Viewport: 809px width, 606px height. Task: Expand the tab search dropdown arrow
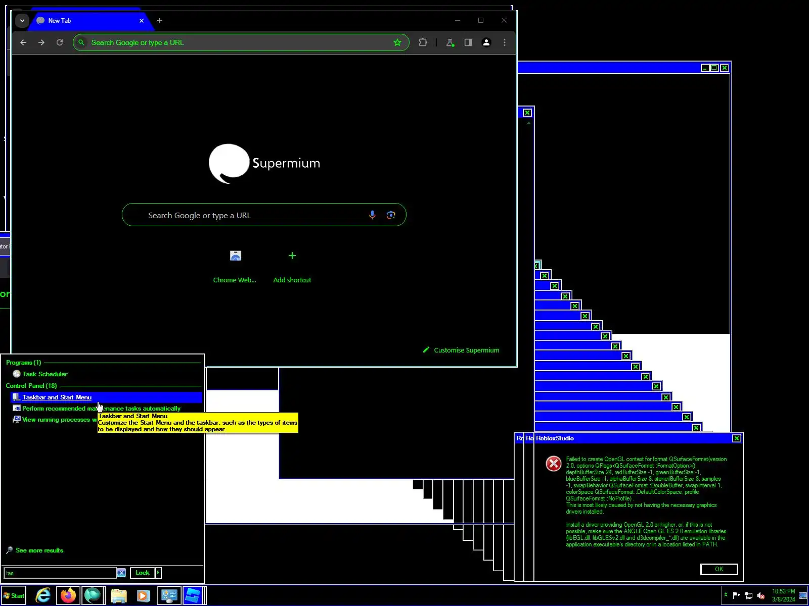coord(22,21)
